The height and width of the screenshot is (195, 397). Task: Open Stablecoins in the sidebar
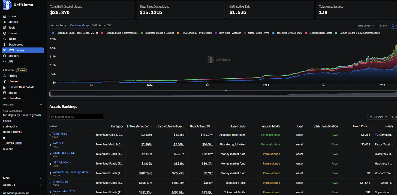[23, 45]
